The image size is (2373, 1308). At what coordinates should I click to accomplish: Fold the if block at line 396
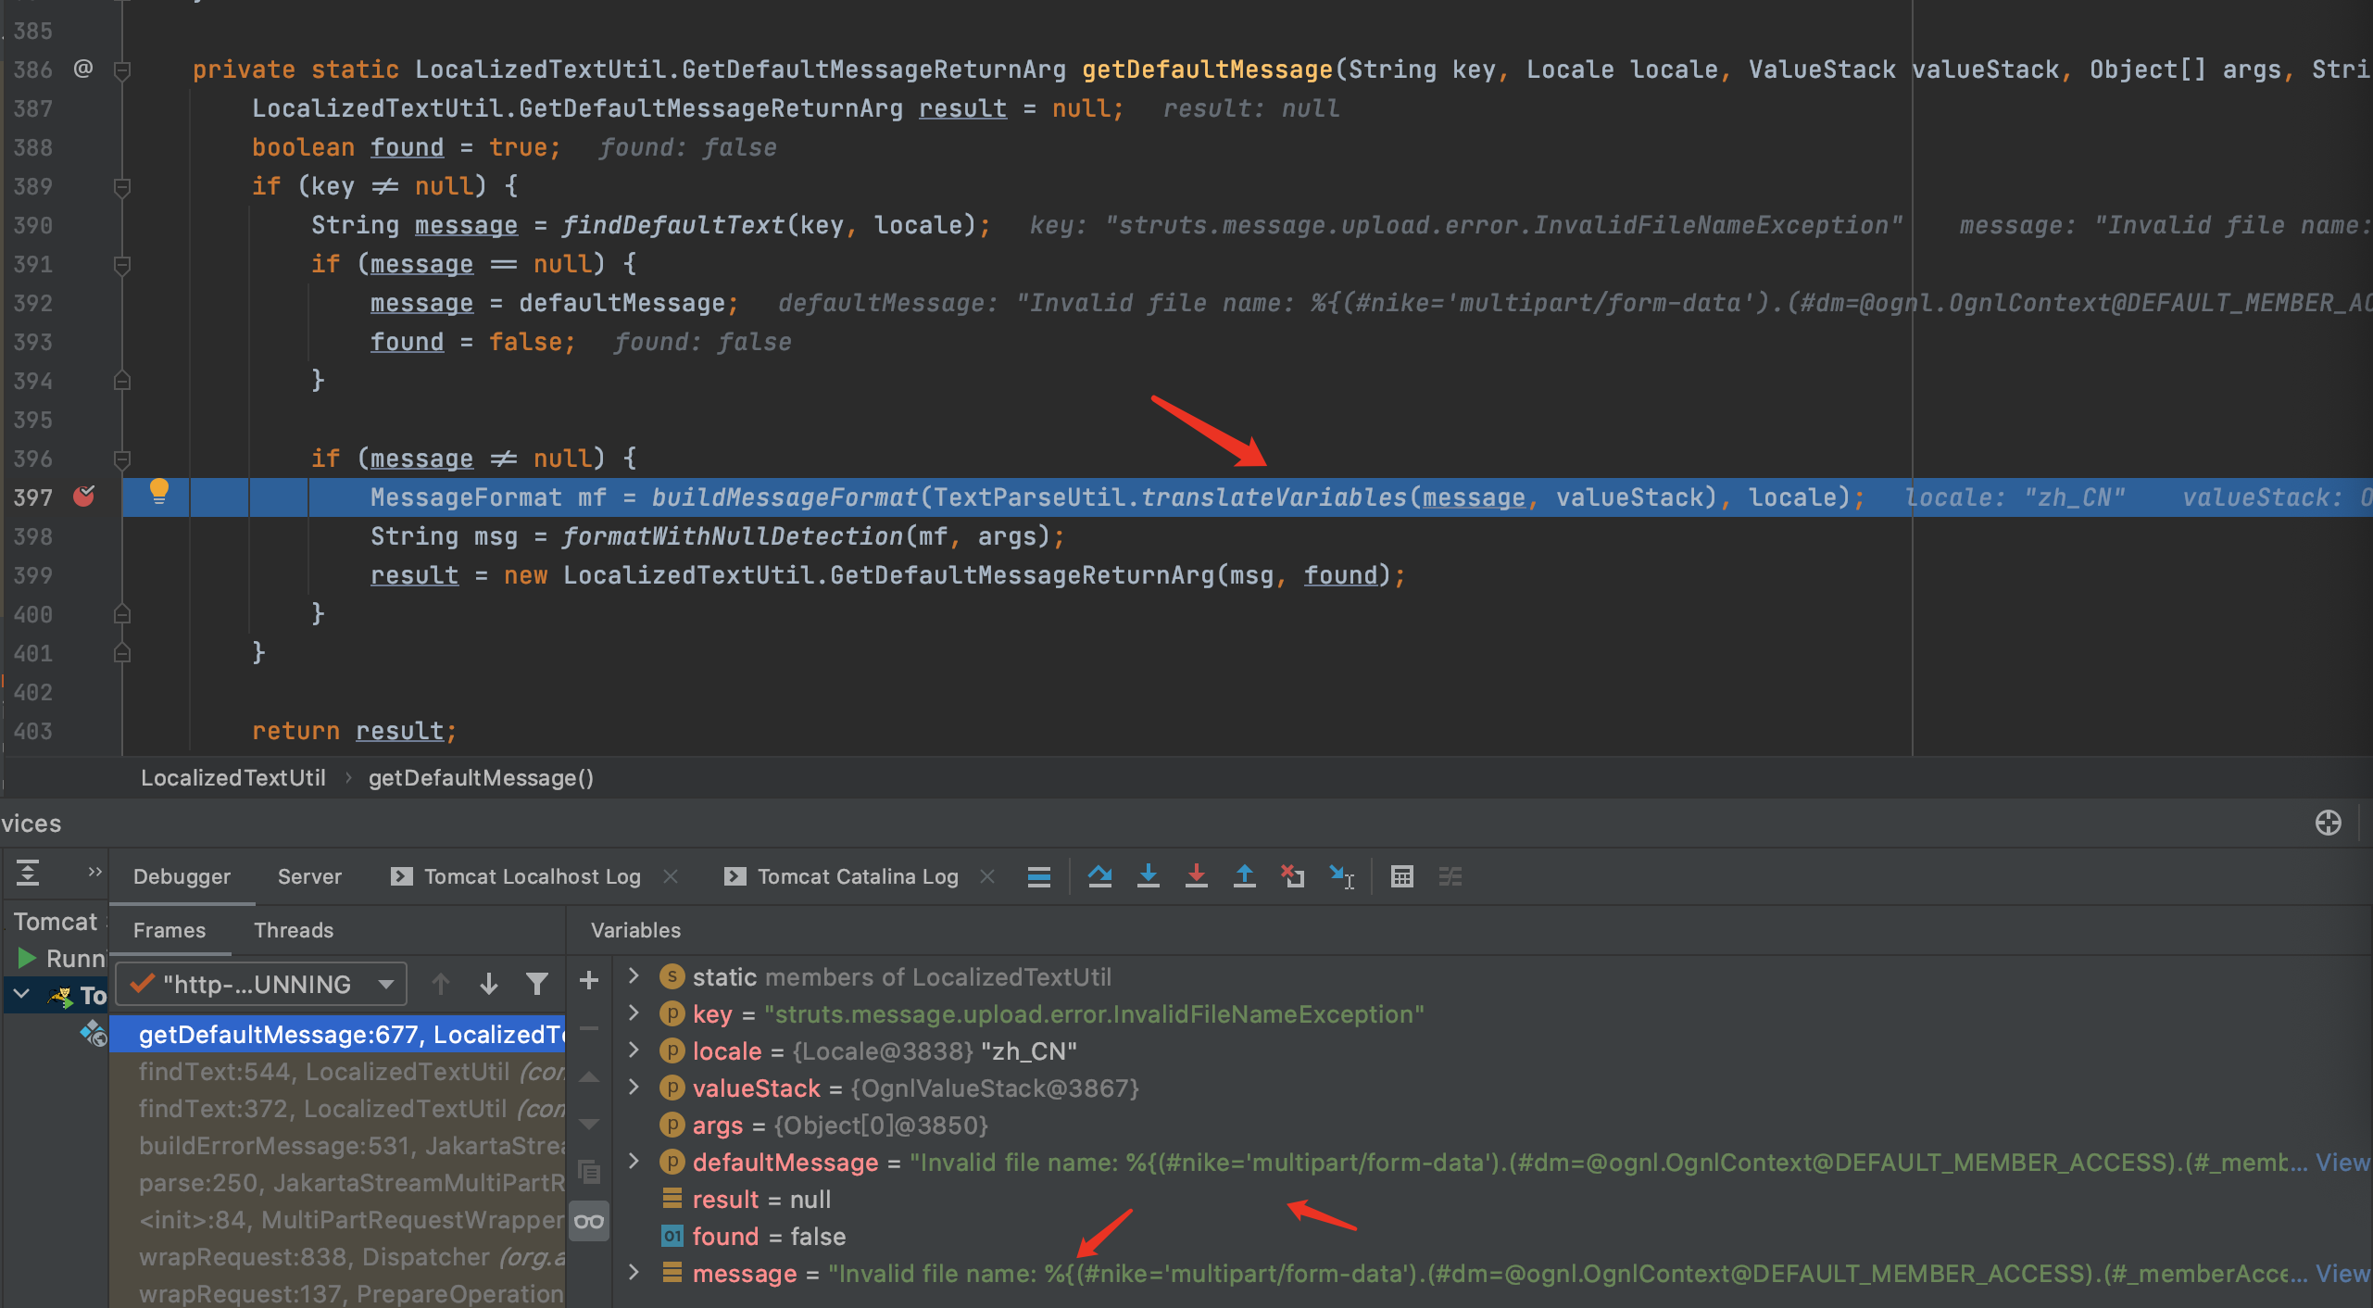coord(121,459)
